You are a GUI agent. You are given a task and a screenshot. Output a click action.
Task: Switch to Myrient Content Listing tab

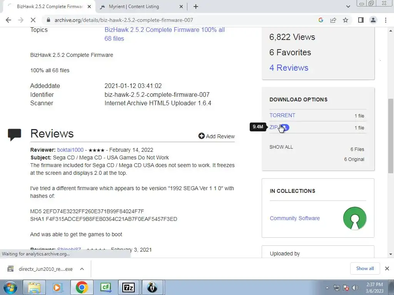point(141,7)
